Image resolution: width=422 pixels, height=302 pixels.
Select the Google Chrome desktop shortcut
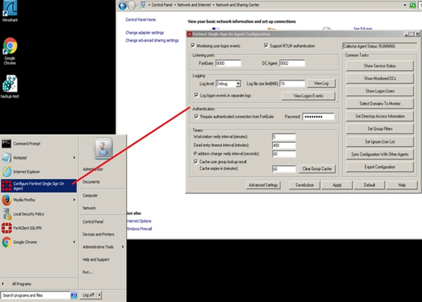(10, 51)
